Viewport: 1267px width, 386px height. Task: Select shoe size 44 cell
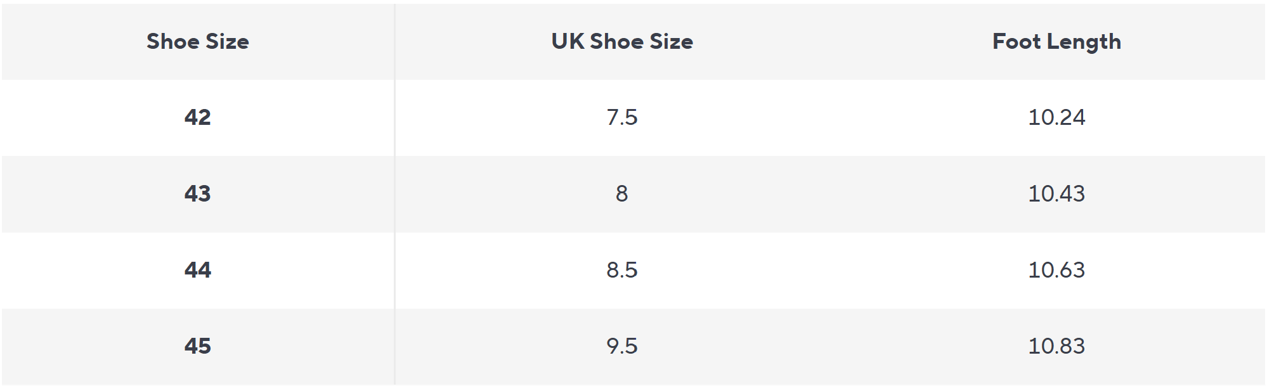click(x=198, y=270)
